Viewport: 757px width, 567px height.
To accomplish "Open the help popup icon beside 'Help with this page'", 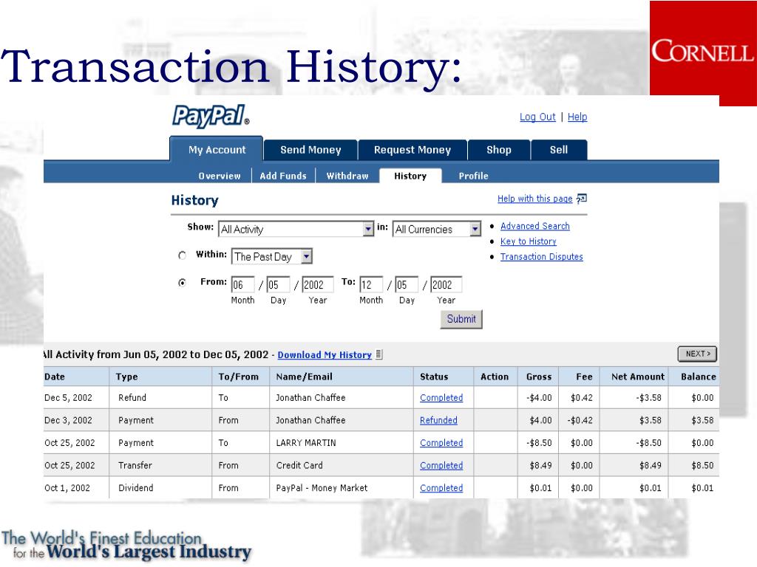I will coord(581,199).
